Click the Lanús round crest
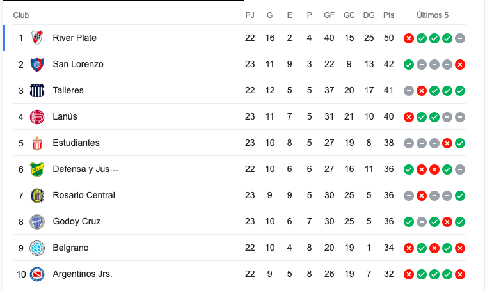Screen dimensions: 485x291 (x=37, y=117)
